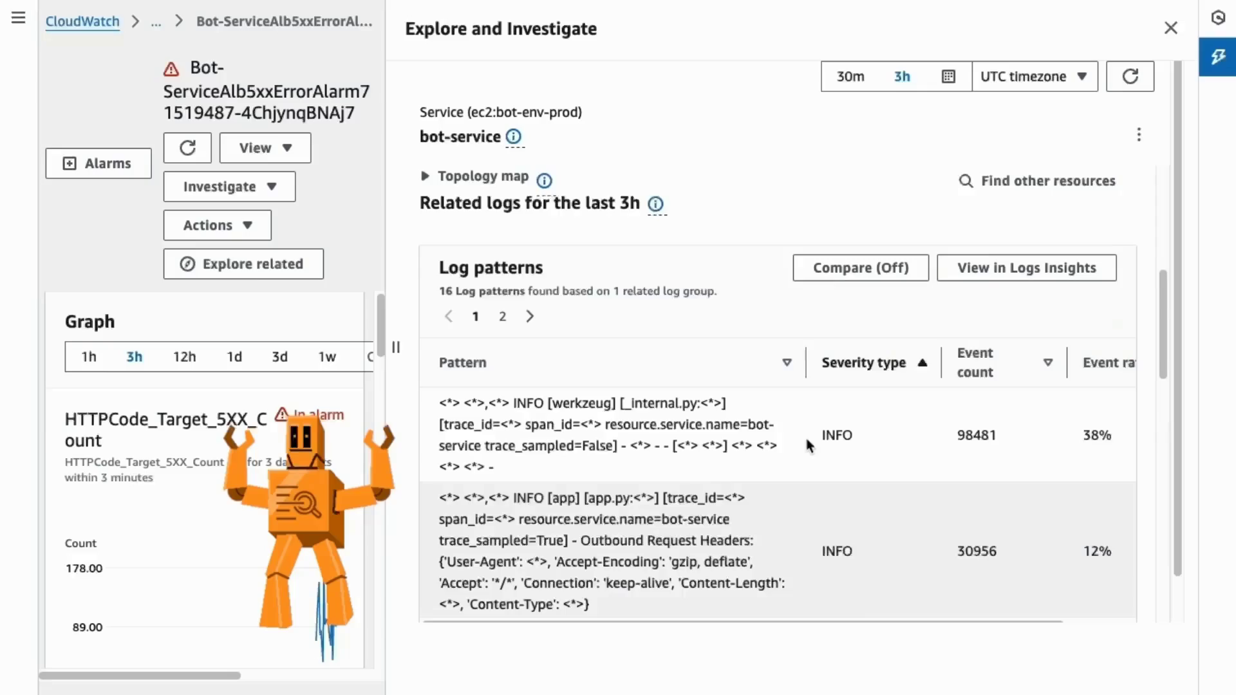This screenshot has height=695, width=1236.
Task: Click the split panel resize handle
Action: pos(396,347)
